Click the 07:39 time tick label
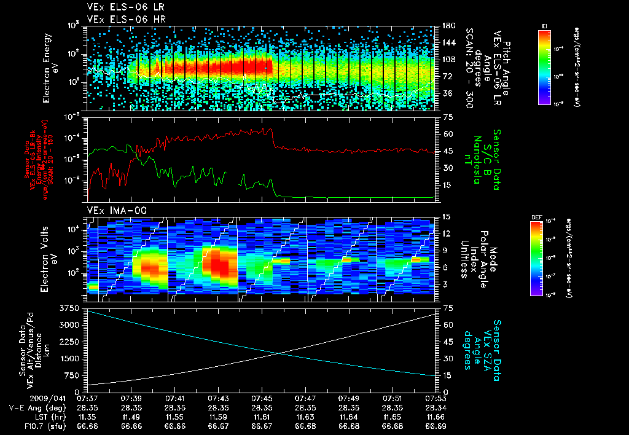The image size is (629, 435). click(x=131, y=399)
